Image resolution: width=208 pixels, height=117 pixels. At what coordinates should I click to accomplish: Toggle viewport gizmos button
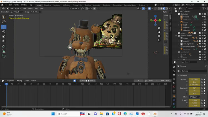coord(143,9)
